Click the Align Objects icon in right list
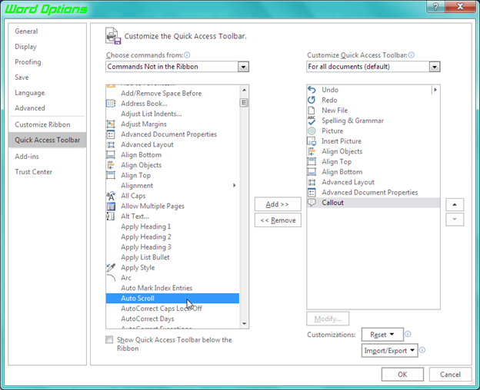The width and height of the screenshot is (480, 390). [x=312, y=151]
